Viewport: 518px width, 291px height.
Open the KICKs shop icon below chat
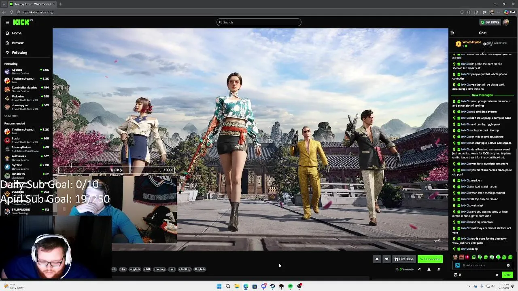(x=456, y=275)
